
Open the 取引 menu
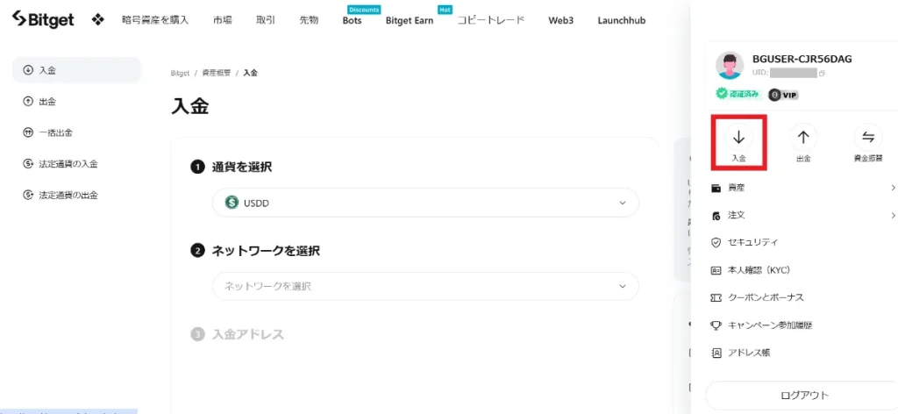[266, 20]
